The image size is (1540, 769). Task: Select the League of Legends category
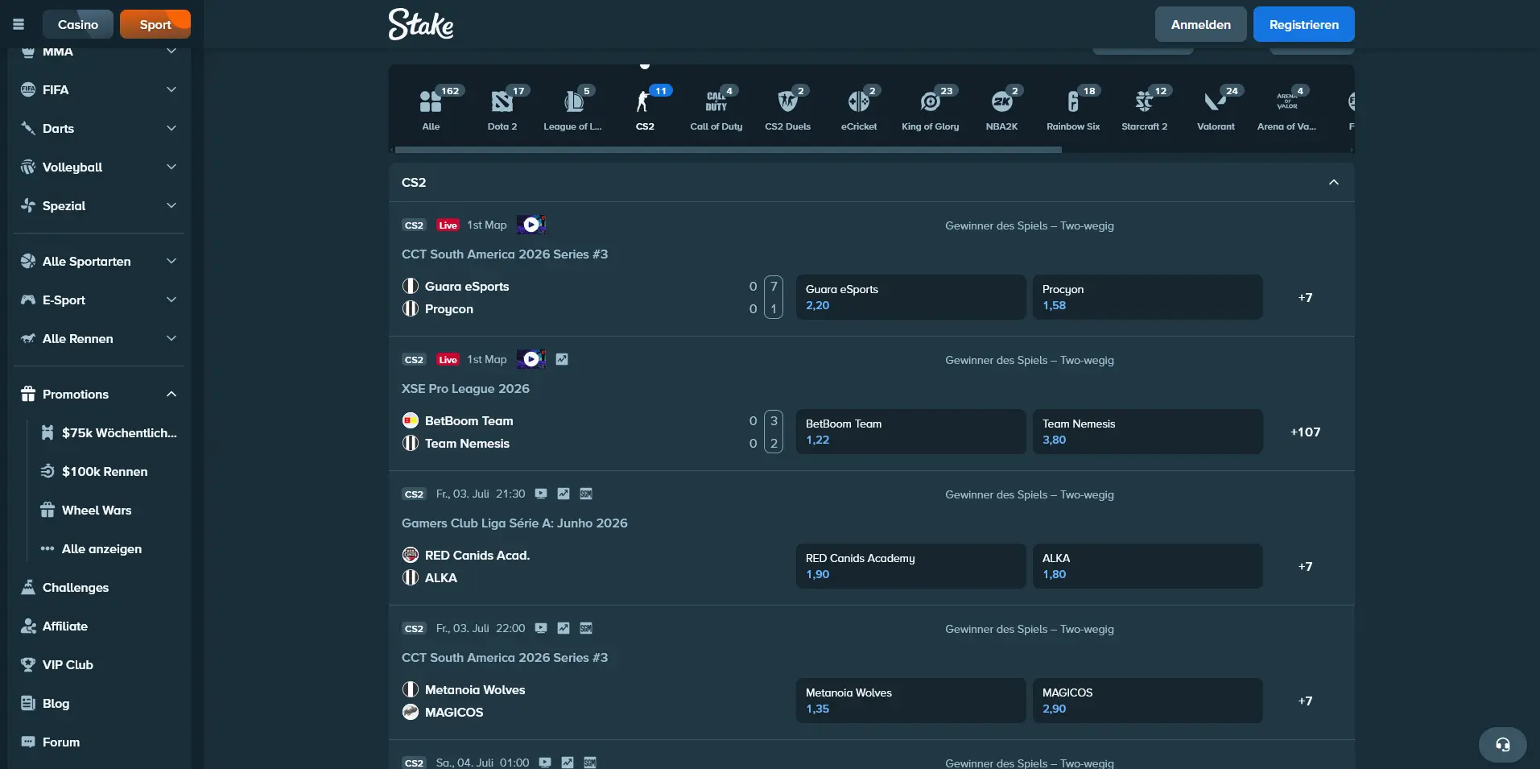(572, 109)
